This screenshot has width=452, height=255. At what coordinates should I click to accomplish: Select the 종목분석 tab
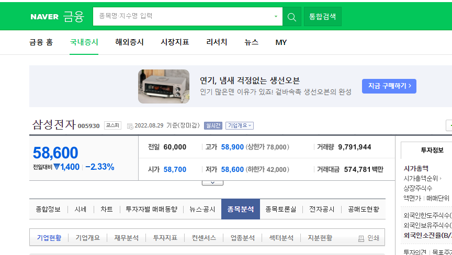coord(241,209)
